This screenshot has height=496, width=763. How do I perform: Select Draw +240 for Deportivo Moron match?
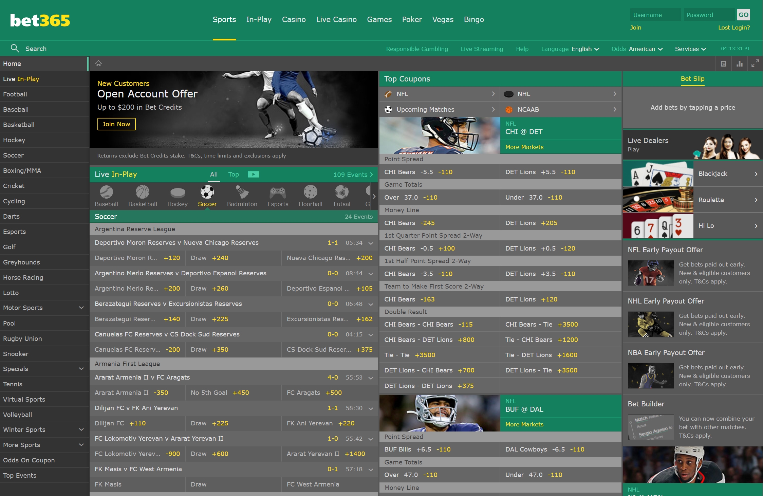coord(233,258)
